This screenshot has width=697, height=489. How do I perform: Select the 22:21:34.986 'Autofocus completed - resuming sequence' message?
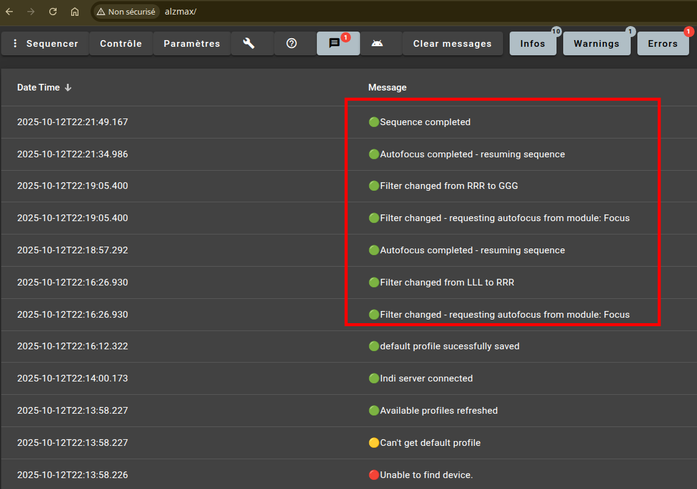pos(473,154)
